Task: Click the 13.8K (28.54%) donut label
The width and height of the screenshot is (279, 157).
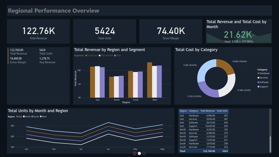Action: coord(190,65)
